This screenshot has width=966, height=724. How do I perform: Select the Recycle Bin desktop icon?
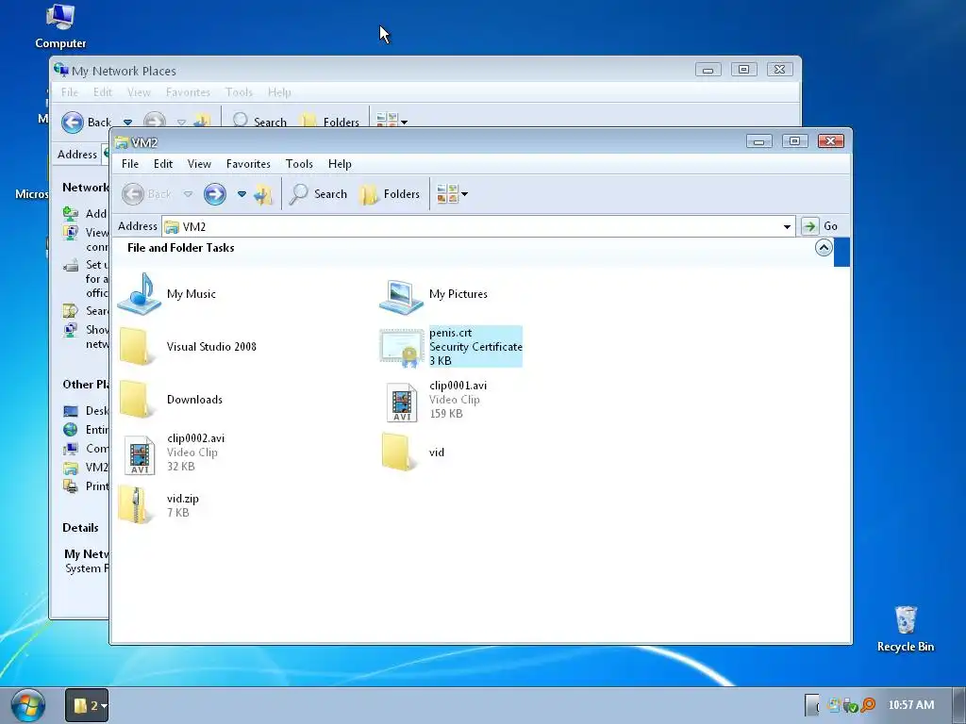[x=905, y=629]
